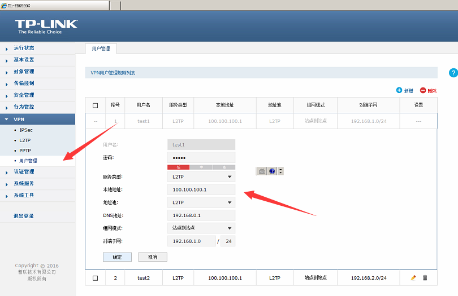The height and width of the screenshot is (296, 458).
Task: Click the trash delete icon for test2
Action: point(425,277)
